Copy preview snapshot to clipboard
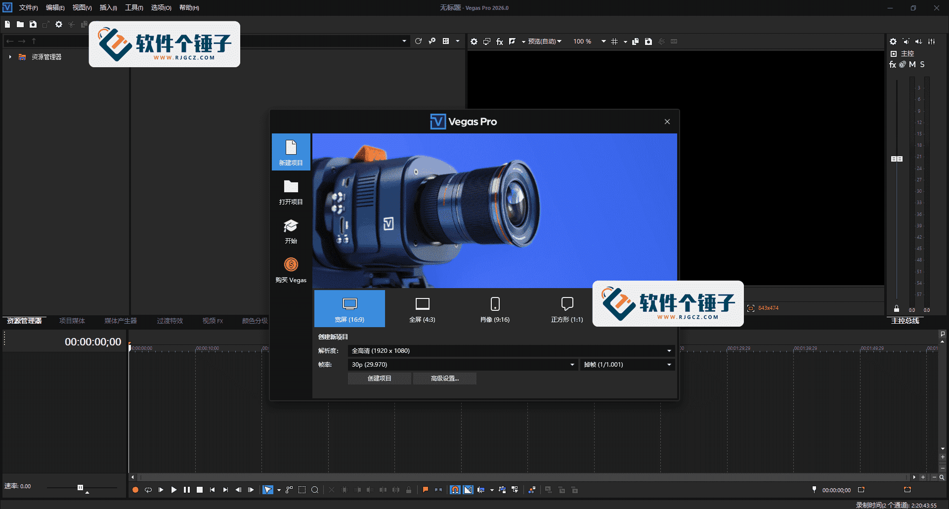The width and height of the screenshot is (949, 509). click(636, 42)
